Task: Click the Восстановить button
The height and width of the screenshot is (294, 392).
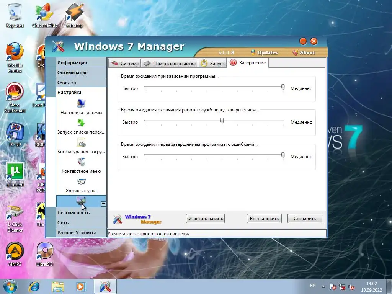Action: click(264, 219)
